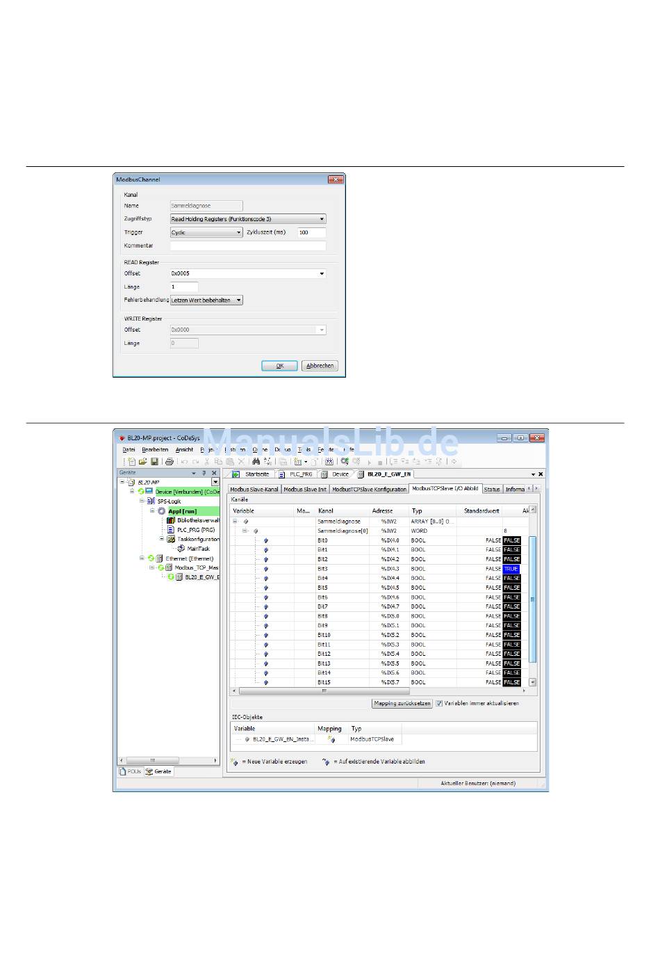This screenshot has width=660, height=959.
Task: Select MainTask in the device tree
Action: click(x=198, y=549)
